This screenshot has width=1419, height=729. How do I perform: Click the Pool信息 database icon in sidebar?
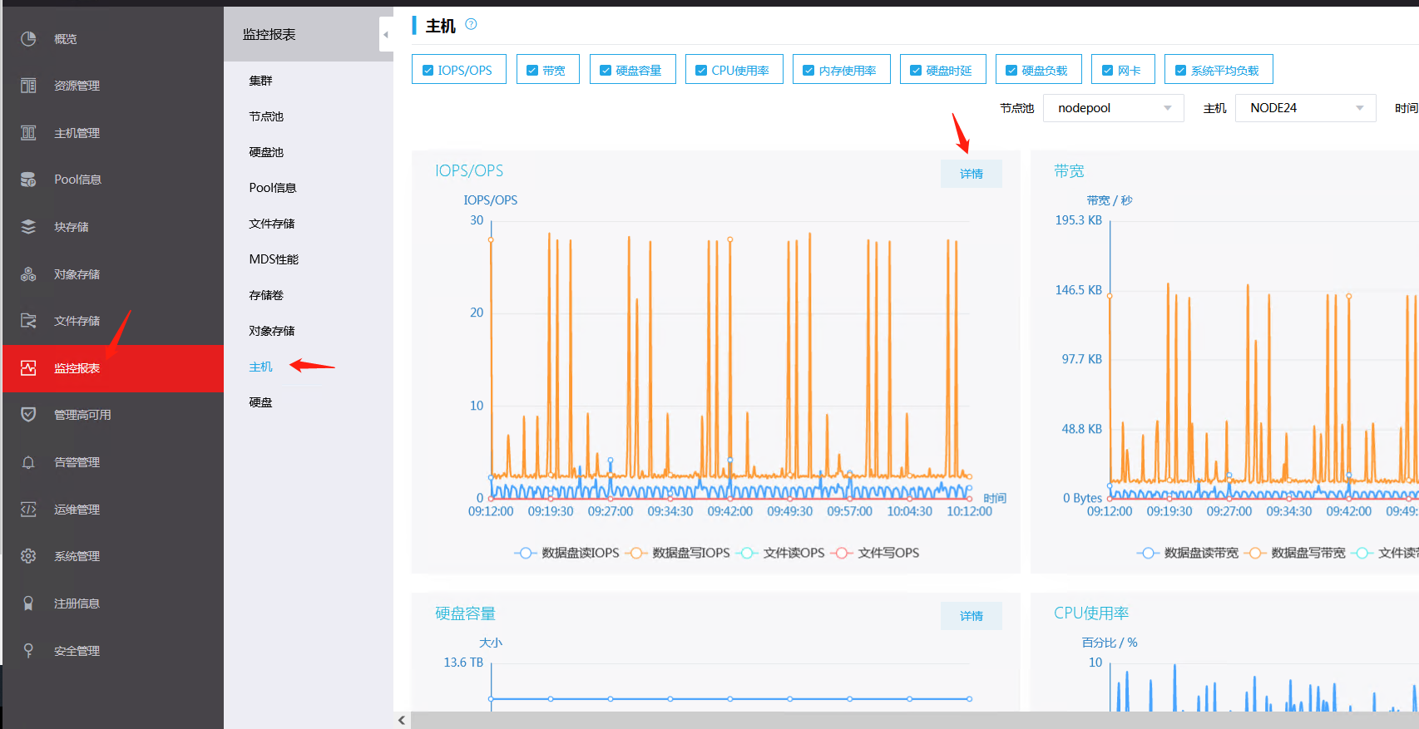click(x=28, y=180)
